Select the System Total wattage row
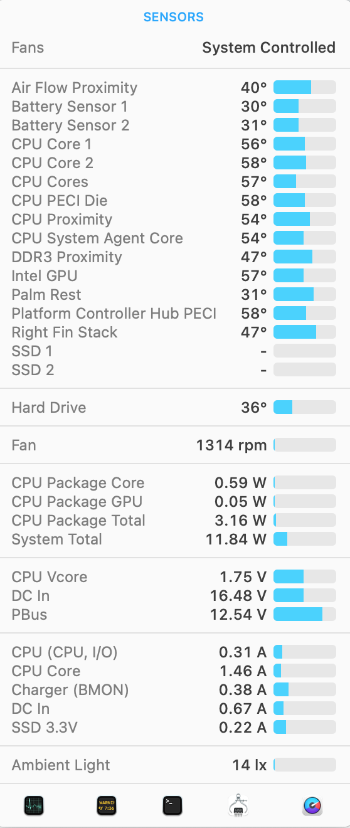This screenshot has height=828, width=350. [175, 539]
